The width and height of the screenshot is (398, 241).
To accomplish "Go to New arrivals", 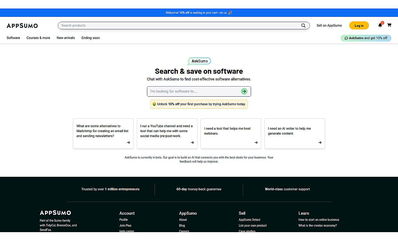I will click(x=66, y=38).
